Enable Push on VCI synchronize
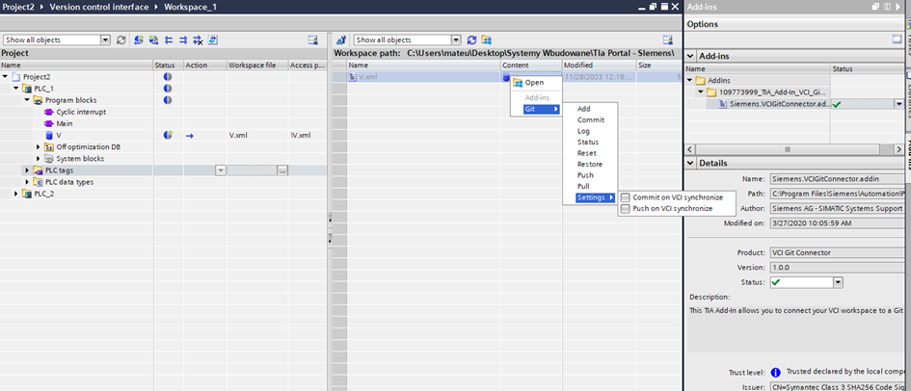Screen dimensions: 911x391 [626, 208]
